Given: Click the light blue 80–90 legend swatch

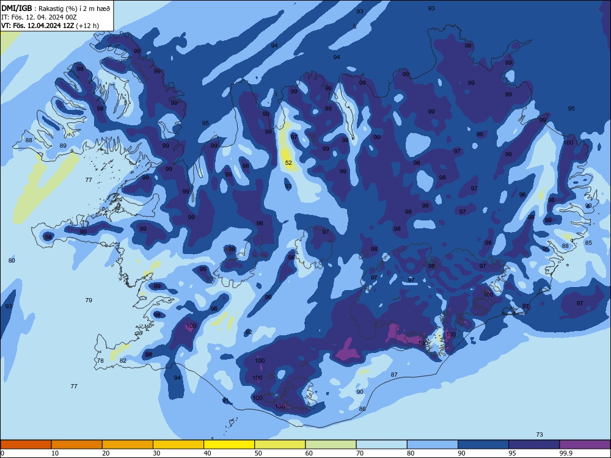Looking at the screenshot, I should (x=433, y=445).
